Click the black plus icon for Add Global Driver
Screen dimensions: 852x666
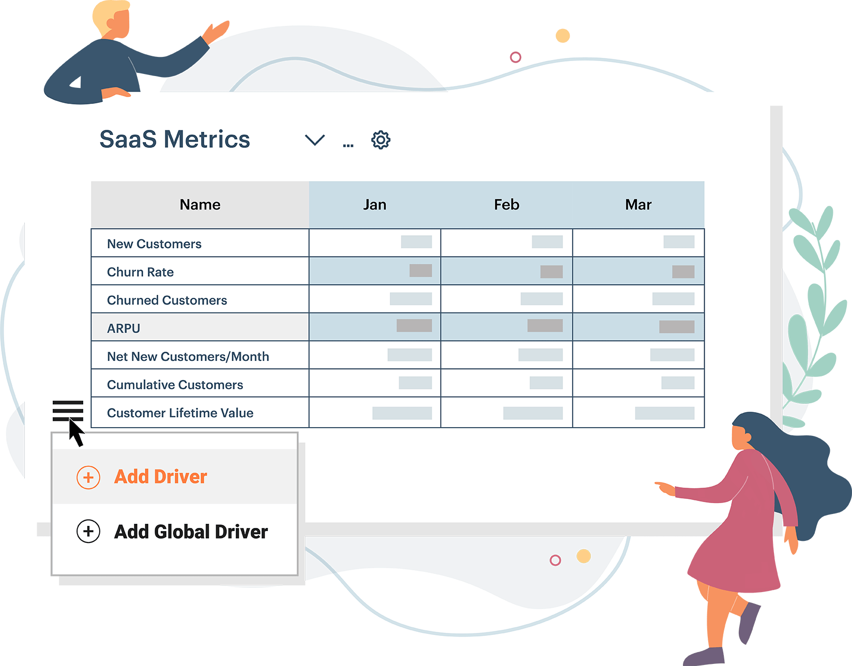pos(88,532)
